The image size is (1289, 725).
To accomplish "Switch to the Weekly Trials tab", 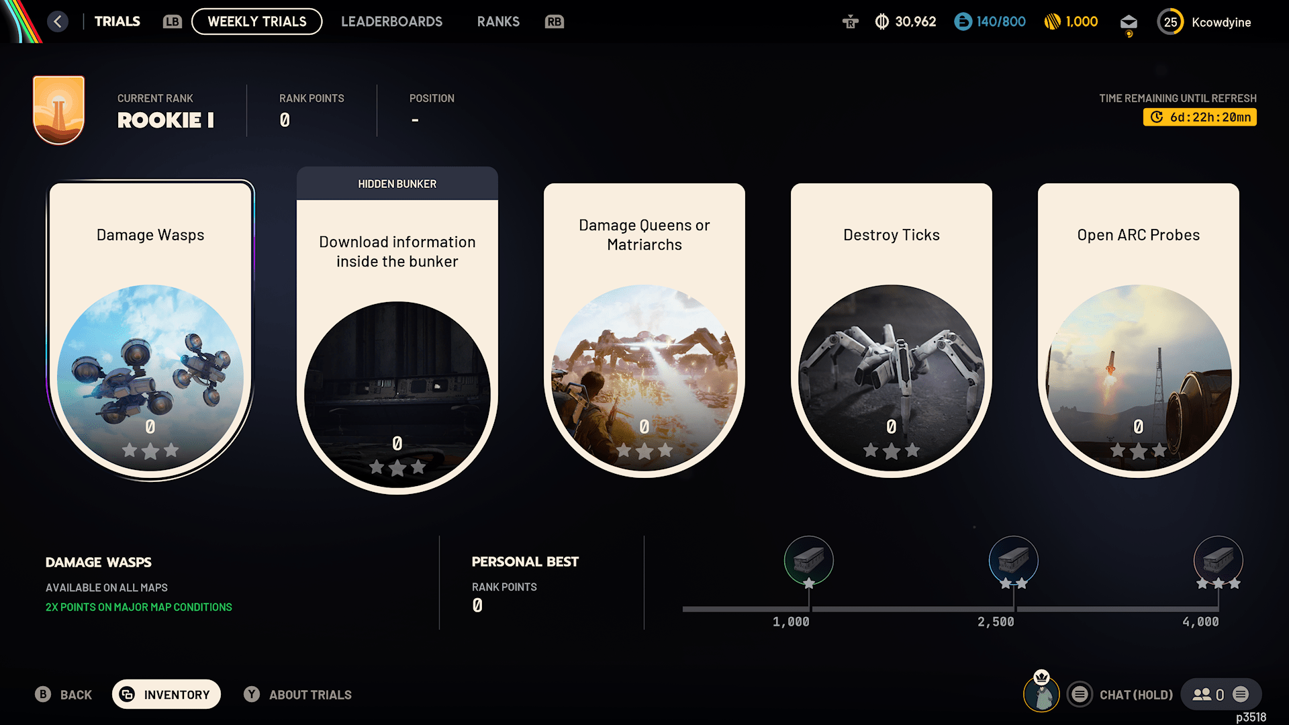I will pyautogui.click(x=257, y=21).
